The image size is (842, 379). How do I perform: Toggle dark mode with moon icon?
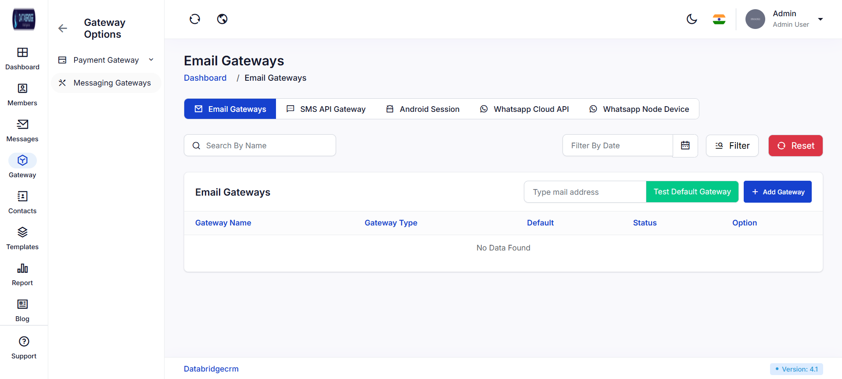click(x=692, y=19)
